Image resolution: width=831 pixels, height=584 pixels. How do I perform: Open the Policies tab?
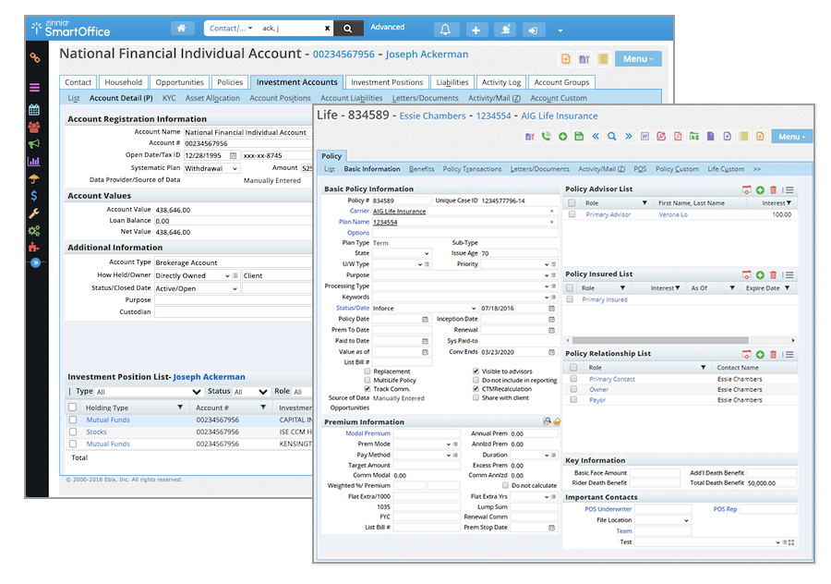(x=230, y=82)
